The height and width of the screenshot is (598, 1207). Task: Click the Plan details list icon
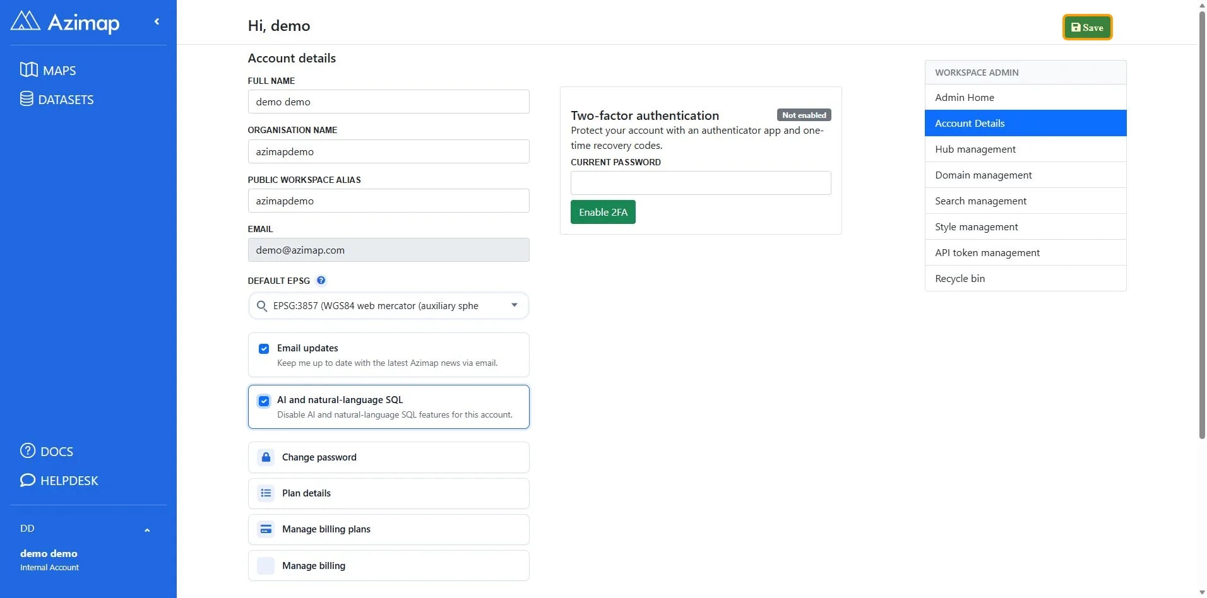(x=266, y=493)
